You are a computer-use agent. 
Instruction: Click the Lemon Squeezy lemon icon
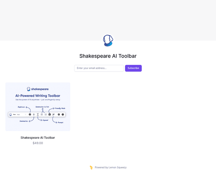[x=91, y=168]
